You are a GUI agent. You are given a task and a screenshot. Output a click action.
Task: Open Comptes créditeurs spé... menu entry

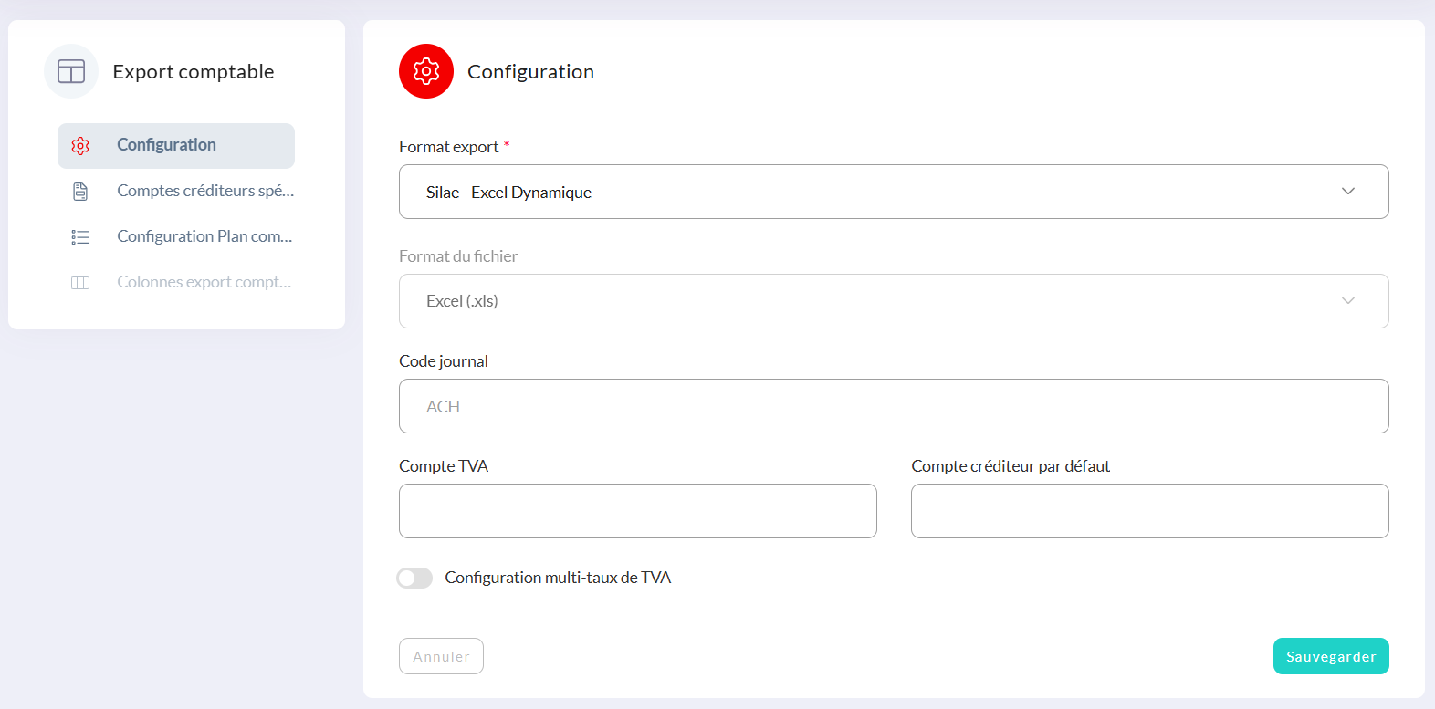pyautogui.click(x=205, y=191)
